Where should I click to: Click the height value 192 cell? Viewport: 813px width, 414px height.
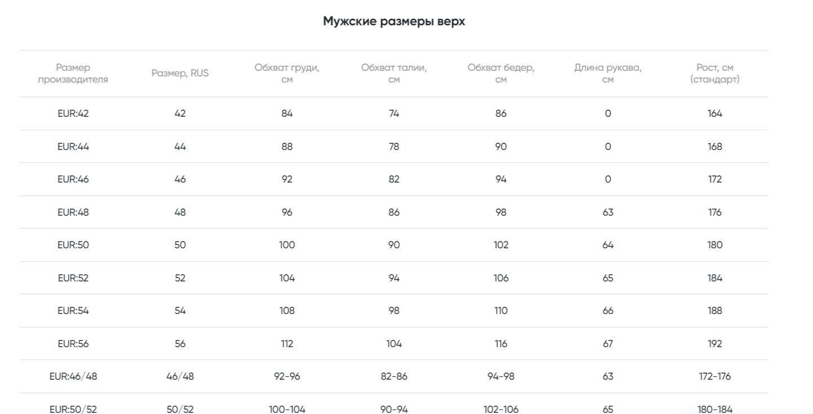[x=715, y=344]
